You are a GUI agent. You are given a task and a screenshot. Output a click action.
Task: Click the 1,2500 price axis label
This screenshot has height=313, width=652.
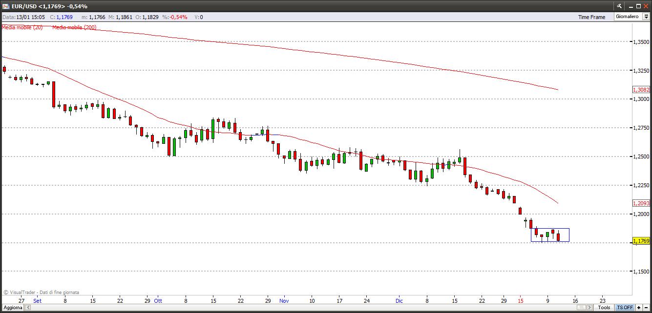(641, 156)
